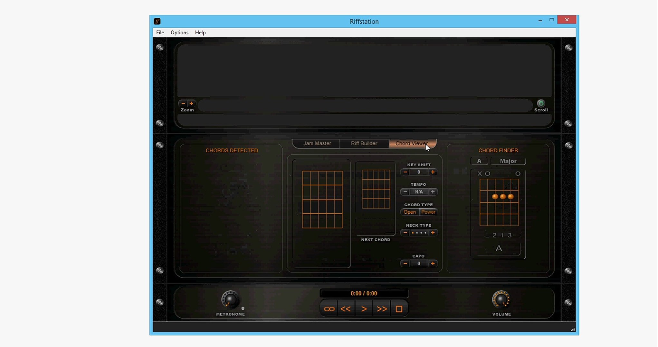Decrease Key Shift with minus button

[405, 172]
